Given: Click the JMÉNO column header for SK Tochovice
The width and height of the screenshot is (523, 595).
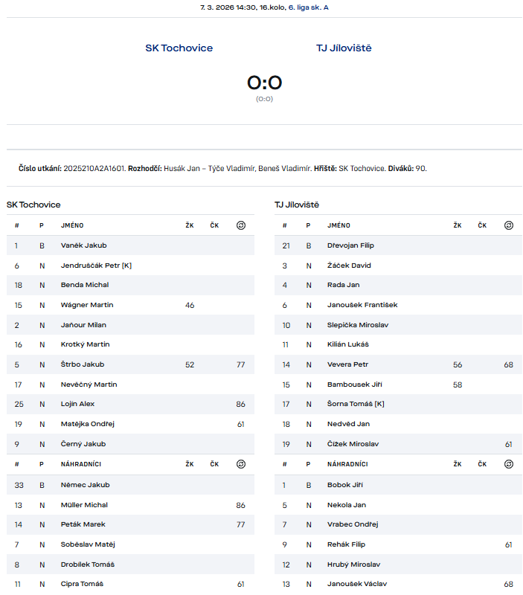Looking at the screenshot, I should [72, 225].
